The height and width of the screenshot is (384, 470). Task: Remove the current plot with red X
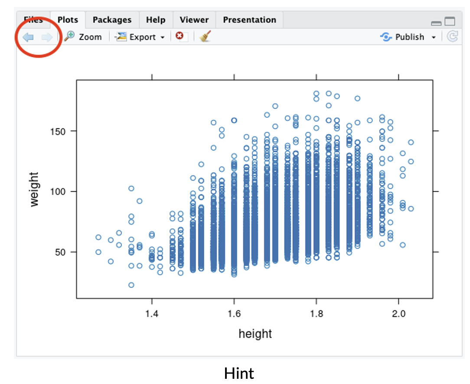click(180, 37)
